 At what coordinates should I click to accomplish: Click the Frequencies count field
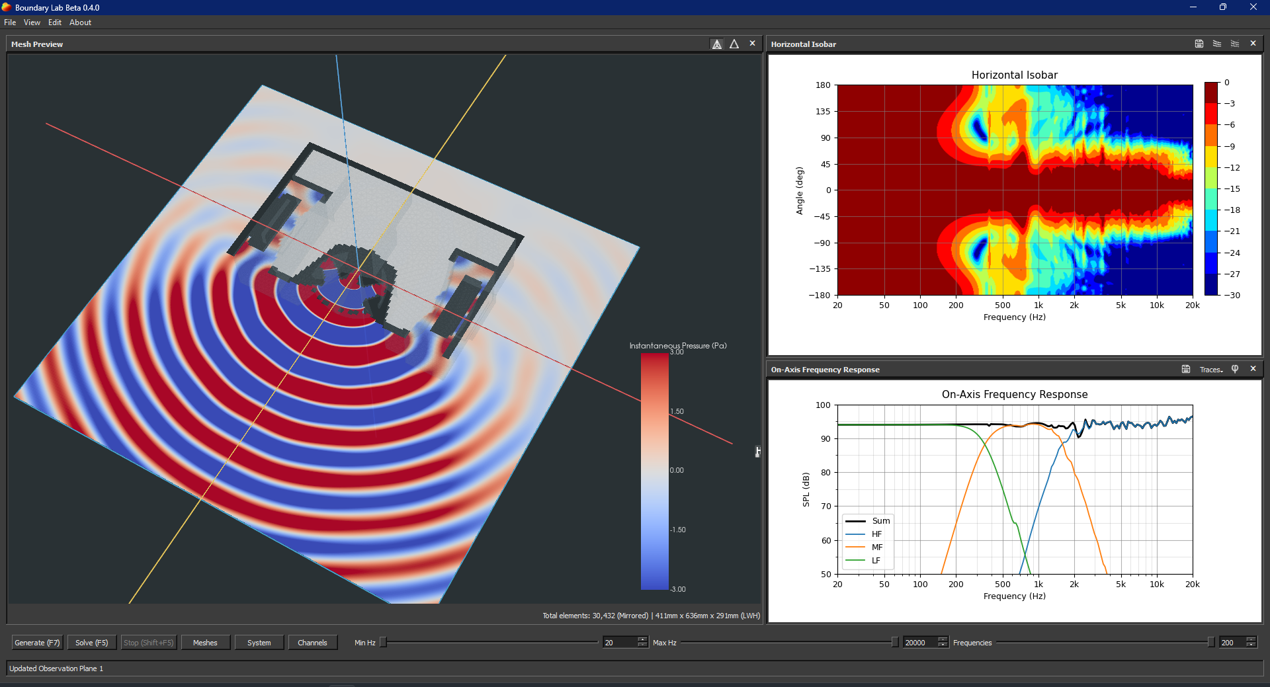pyautogui.click(x=1232, y=643)
